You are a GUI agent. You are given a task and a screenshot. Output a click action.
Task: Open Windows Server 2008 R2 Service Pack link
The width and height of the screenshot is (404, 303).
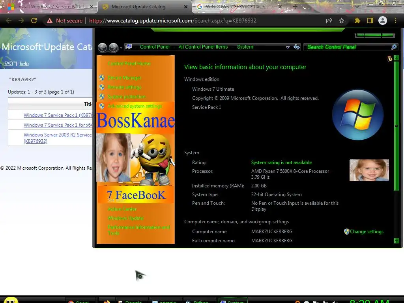pos(58,138)
